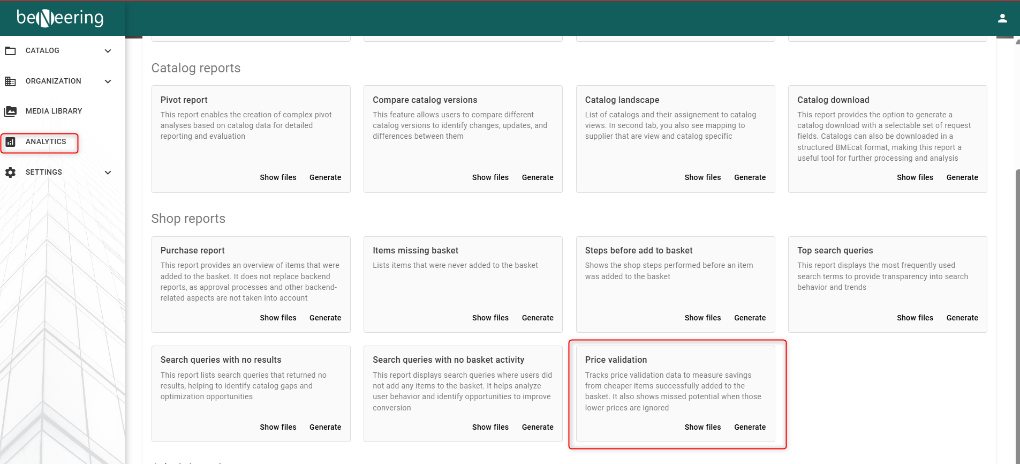The width and height of the screenshot is (1020, 464).
Task: Generate the Pivot report
Action: (325, 177)
